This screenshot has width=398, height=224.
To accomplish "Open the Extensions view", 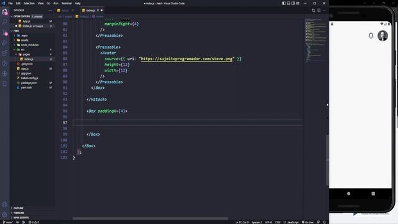I will [x=4, y=53].
